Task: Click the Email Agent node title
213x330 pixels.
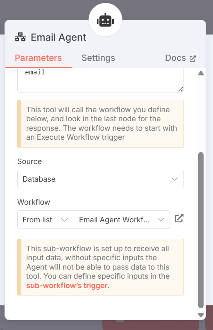Action: pyautogui.click(x=58, y=37)
